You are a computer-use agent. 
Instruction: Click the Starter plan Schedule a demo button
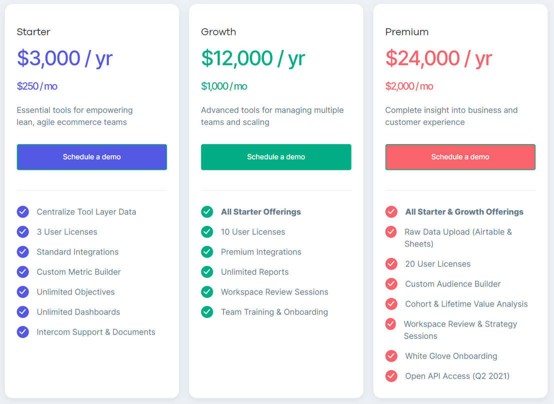(91, 157)
